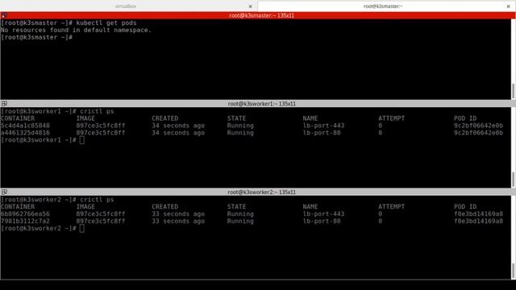Click '34 seconds ago' in lb-port-443 row of worker1

[x=178, y=126]
